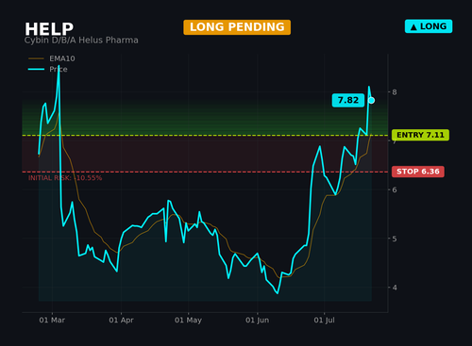Click the LONG PENDING status badge
Screen dimensions: 472x346
(237, 27)
